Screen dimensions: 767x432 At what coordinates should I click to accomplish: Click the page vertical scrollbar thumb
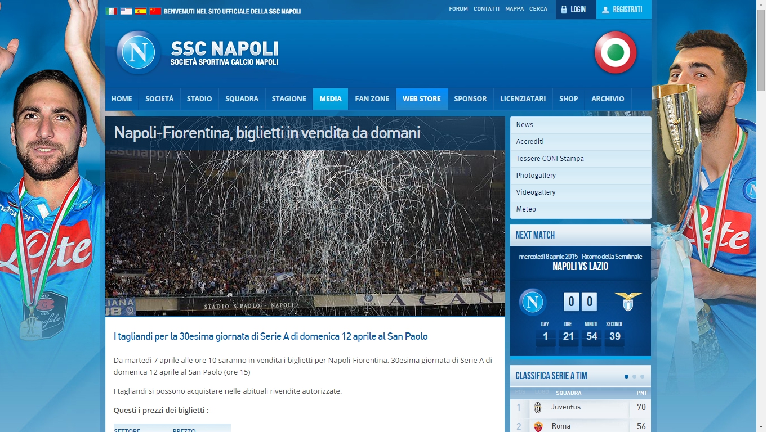pyautogui.click(x=761, y=51)
